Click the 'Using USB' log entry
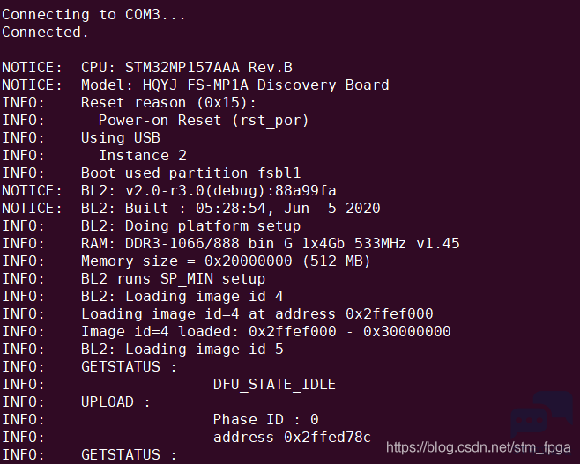The height and width of the screenshot is (464, 580). coord(121,138)
